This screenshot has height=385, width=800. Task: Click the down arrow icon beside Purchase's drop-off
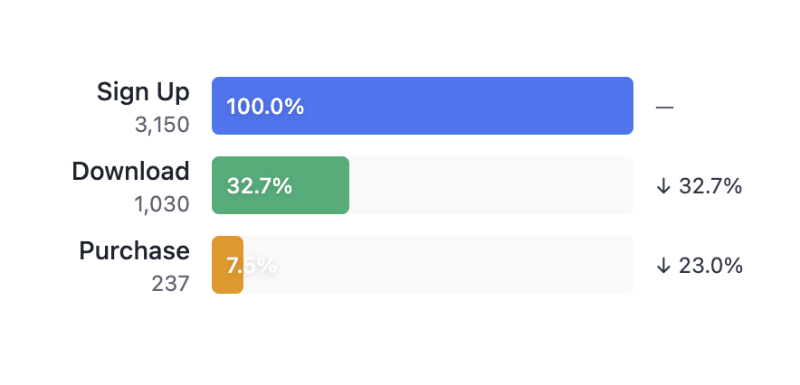663,266
